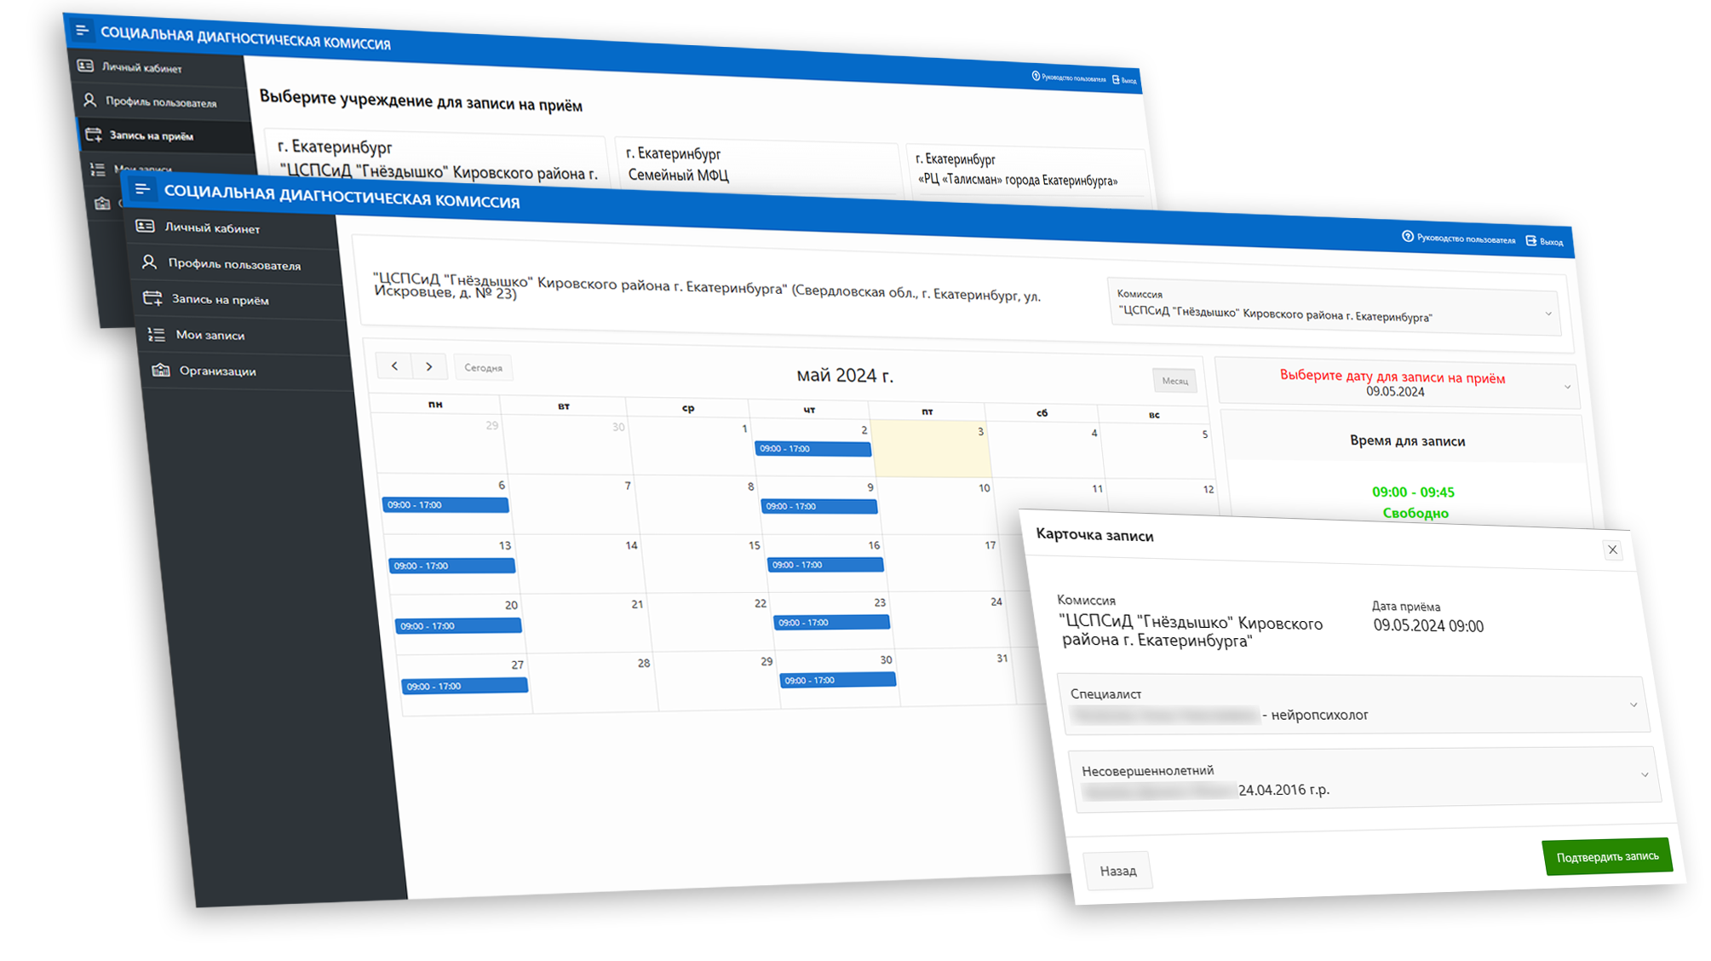Image resolution: width=1711 pixels, height=961 pixels.
Task: Select 09:00 - 17:00 slot on May 30
Action: tap(838, 680)
